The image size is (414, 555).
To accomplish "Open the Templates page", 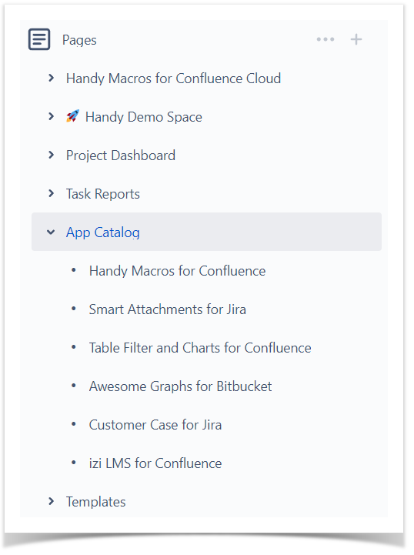I will [96, 502].
